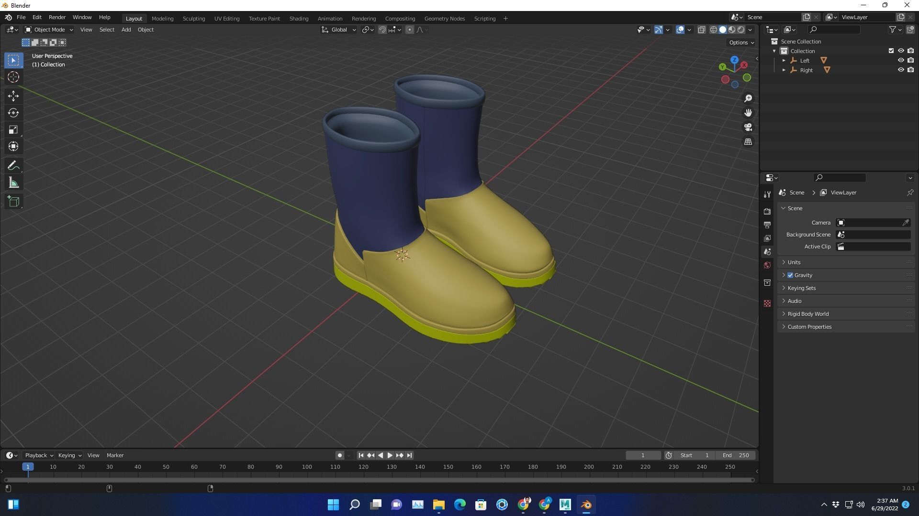
Task: Toggle proportional editing
Action: (410, 30)
